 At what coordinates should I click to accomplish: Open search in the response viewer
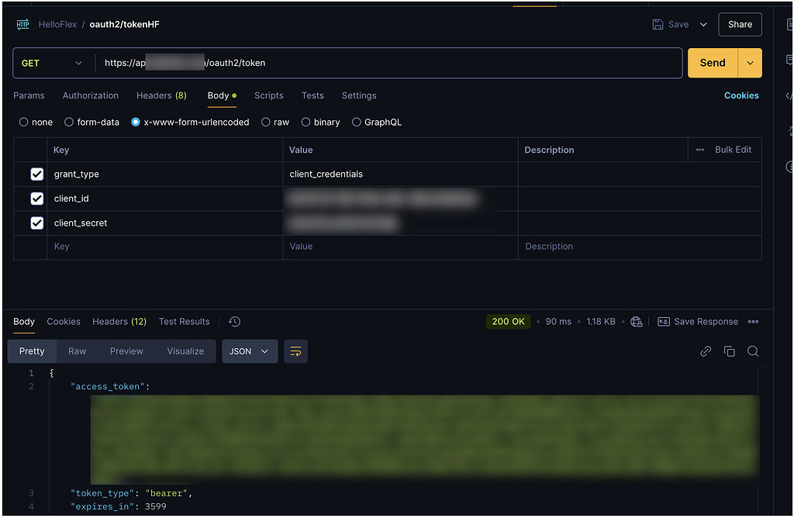pos(753,351)
